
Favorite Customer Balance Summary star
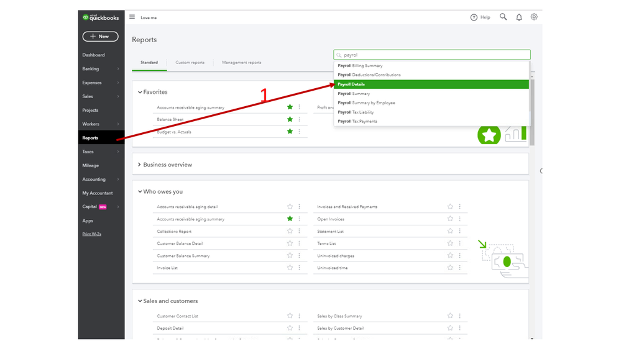[290, 256]
